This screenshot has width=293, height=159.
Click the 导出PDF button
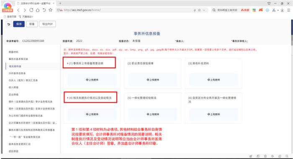tap(47, 24)
